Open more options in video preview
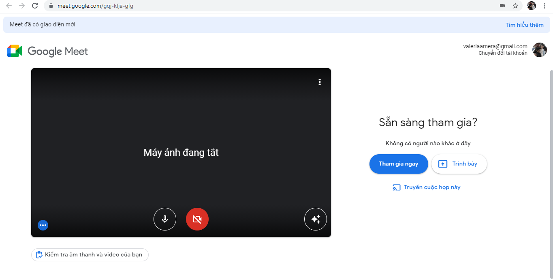The width and height of the screenshot is (553, 280). [x=320, y=82]
